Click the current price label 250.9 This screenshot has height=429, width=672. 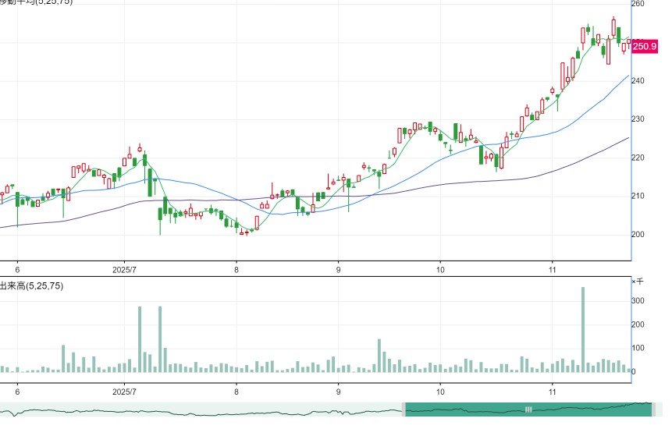645,46
